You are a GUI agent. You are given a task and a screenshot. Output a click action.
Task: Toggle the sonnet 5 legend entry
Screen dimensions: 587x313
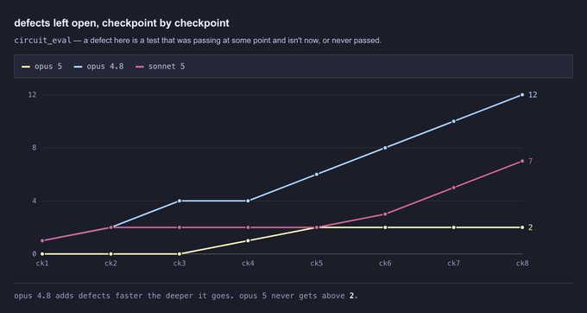point(161,67)
